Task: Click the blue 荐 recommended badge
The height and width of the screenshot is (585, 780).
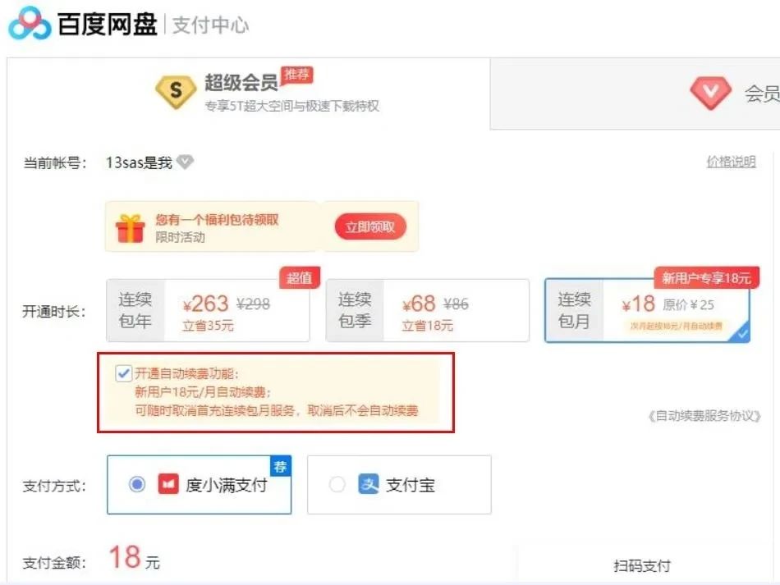Action: tap(281, 466)
